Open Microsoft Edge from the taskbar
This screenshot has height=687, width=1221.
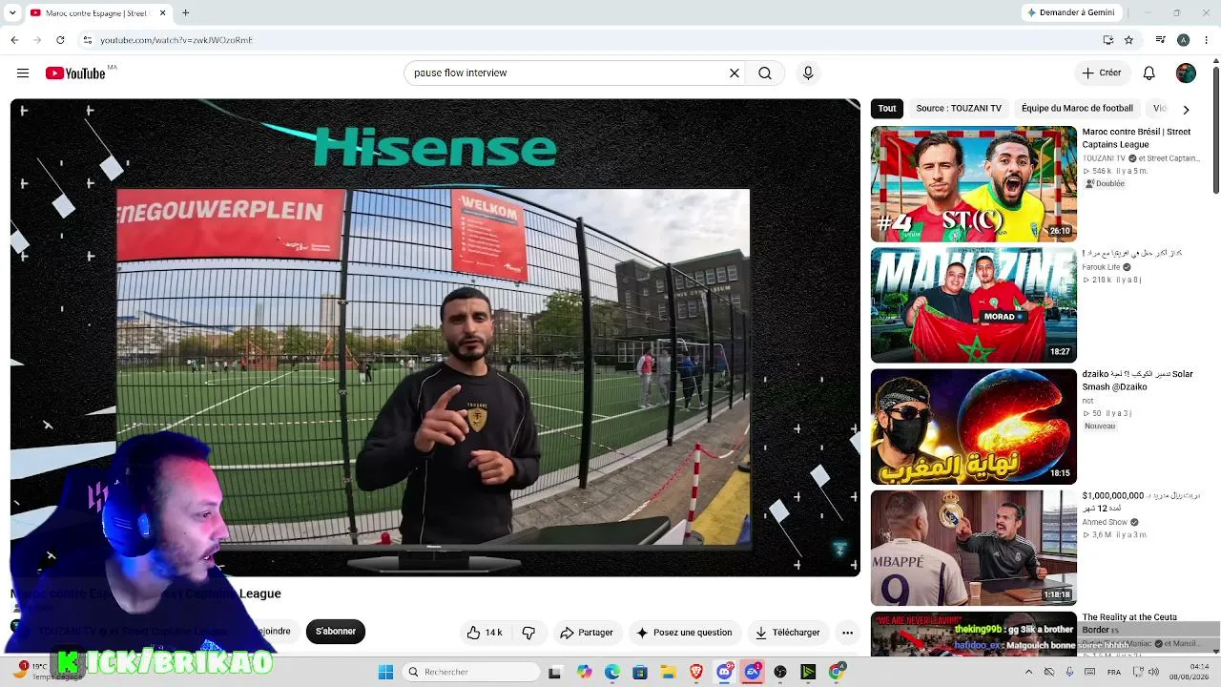coord(612,673)
